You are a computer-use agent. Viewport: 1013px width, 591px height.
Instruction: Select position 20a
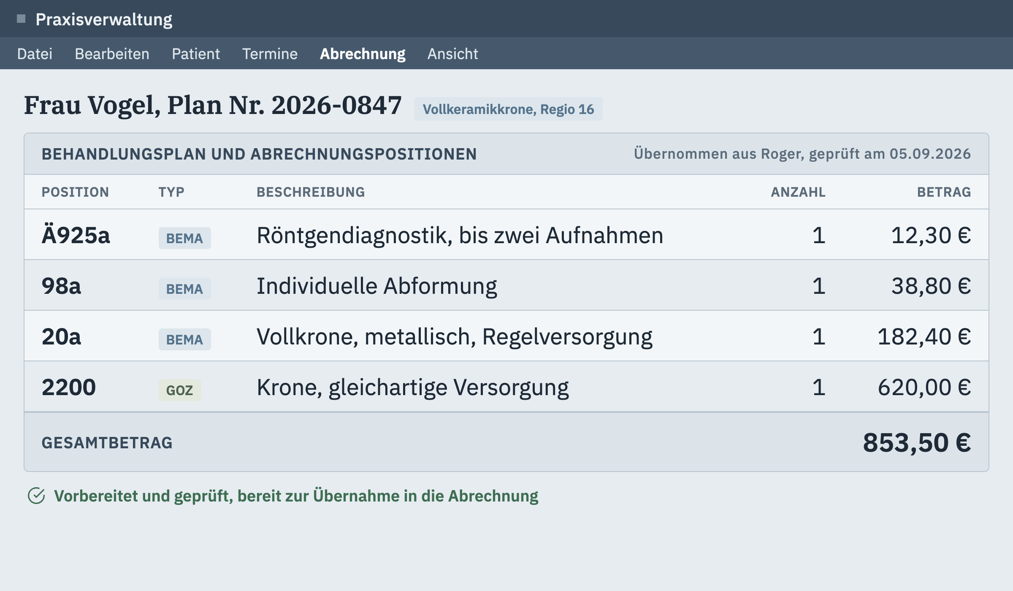click(x=61, y=336)
